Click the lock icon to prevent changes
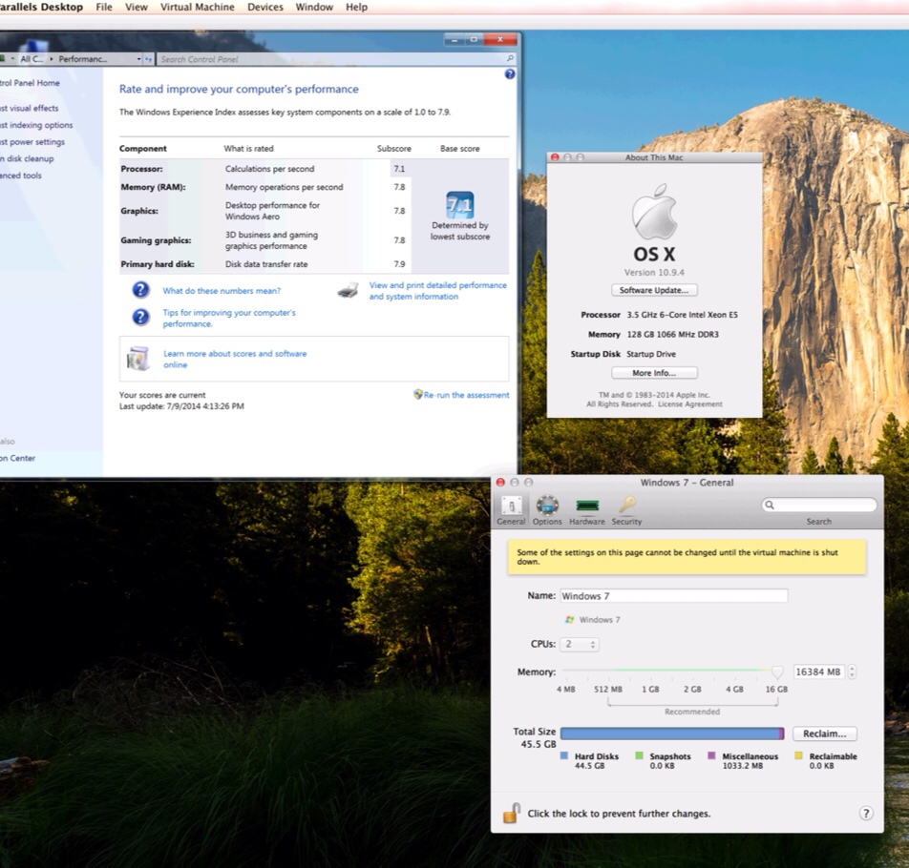The image size is (909, 868). [x=512, y=813]
